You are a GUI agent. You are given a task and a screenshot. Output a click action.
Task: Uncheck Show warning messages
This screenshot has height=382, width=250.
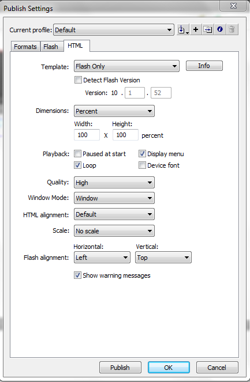[x=77, y=275]
